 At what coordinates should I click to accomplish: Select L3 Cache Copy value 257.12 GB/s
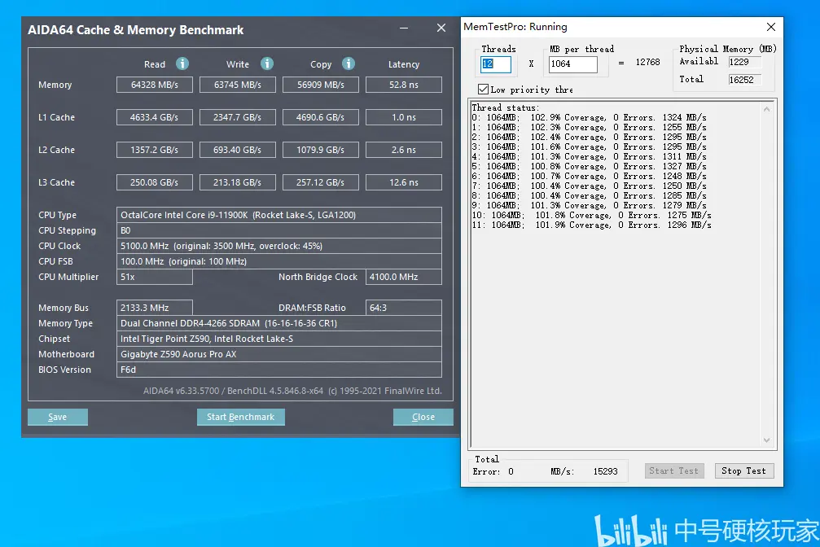[321, 182]
